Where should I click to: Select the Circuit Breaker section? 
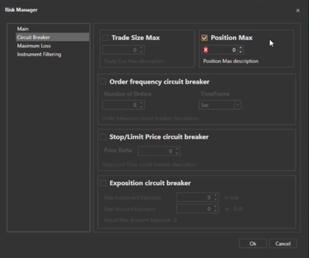click(x=33, y=37)
